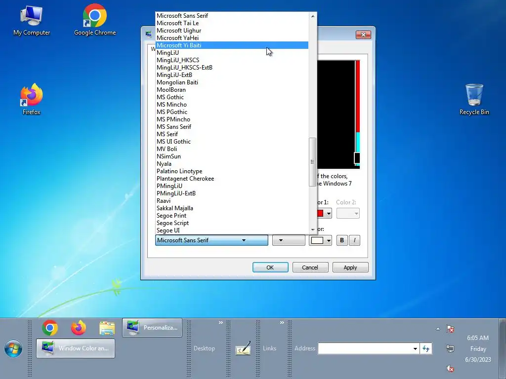Click the address bar refresh/go button

[x=426, y=348]
